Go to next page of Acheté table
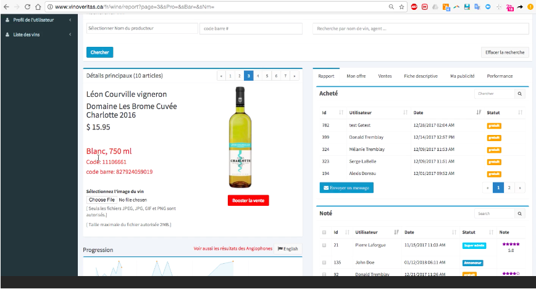 pyautogui.click(x=520, y=188)
